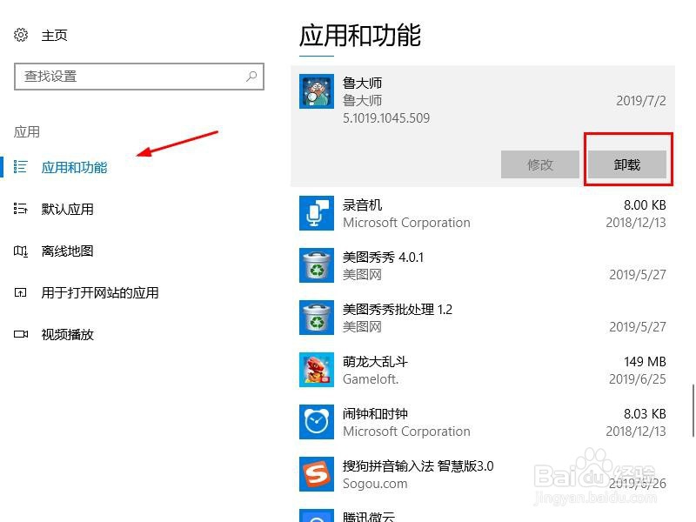Click the 默认应用 sidebar icon
This screenshot has width=696, height=522.
pos(20,209)
